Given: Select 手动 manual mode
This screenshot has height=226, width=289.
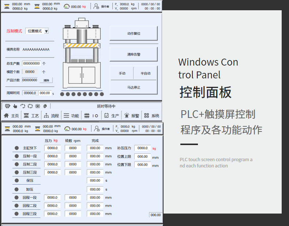Looking at the screenshot, I should pos(122,73).
